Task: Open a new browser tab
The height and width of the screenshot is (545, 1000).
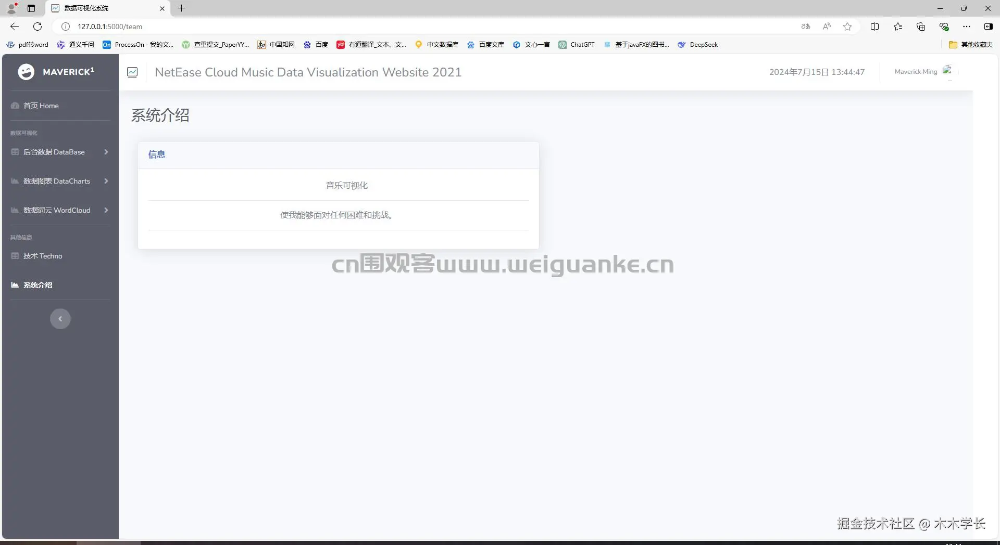Action: pos(181,8)
